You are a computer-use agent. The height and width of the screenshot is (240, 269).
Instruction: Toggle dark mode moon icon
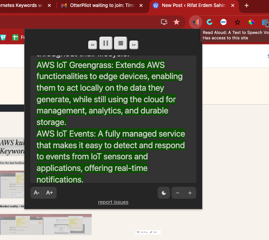click(164, 193)
